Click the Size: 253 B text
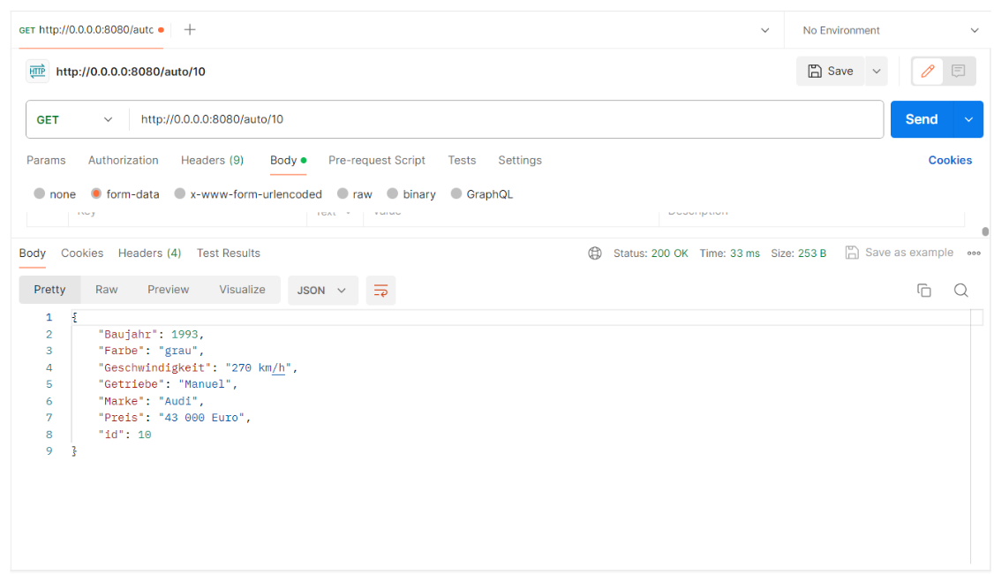This screenshot has height=575, width=994. 799,253
